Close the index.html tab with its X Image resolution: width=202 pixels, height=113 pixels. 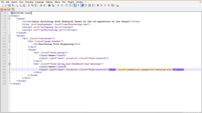coord(13,9)
